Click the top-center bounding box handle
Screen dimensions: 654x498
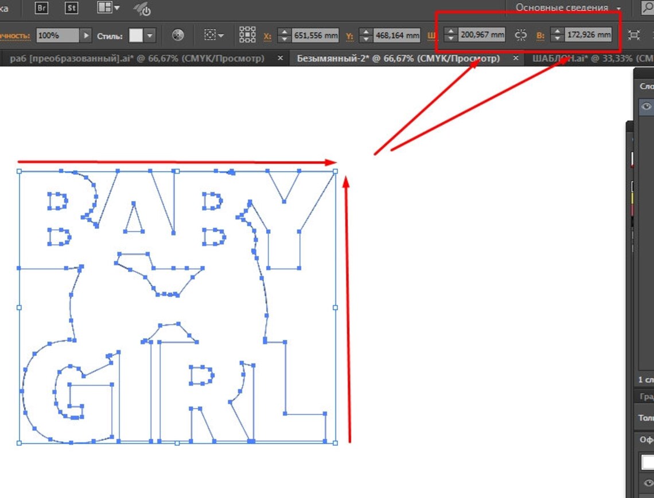pyautogui.click(x=177, y=171)
